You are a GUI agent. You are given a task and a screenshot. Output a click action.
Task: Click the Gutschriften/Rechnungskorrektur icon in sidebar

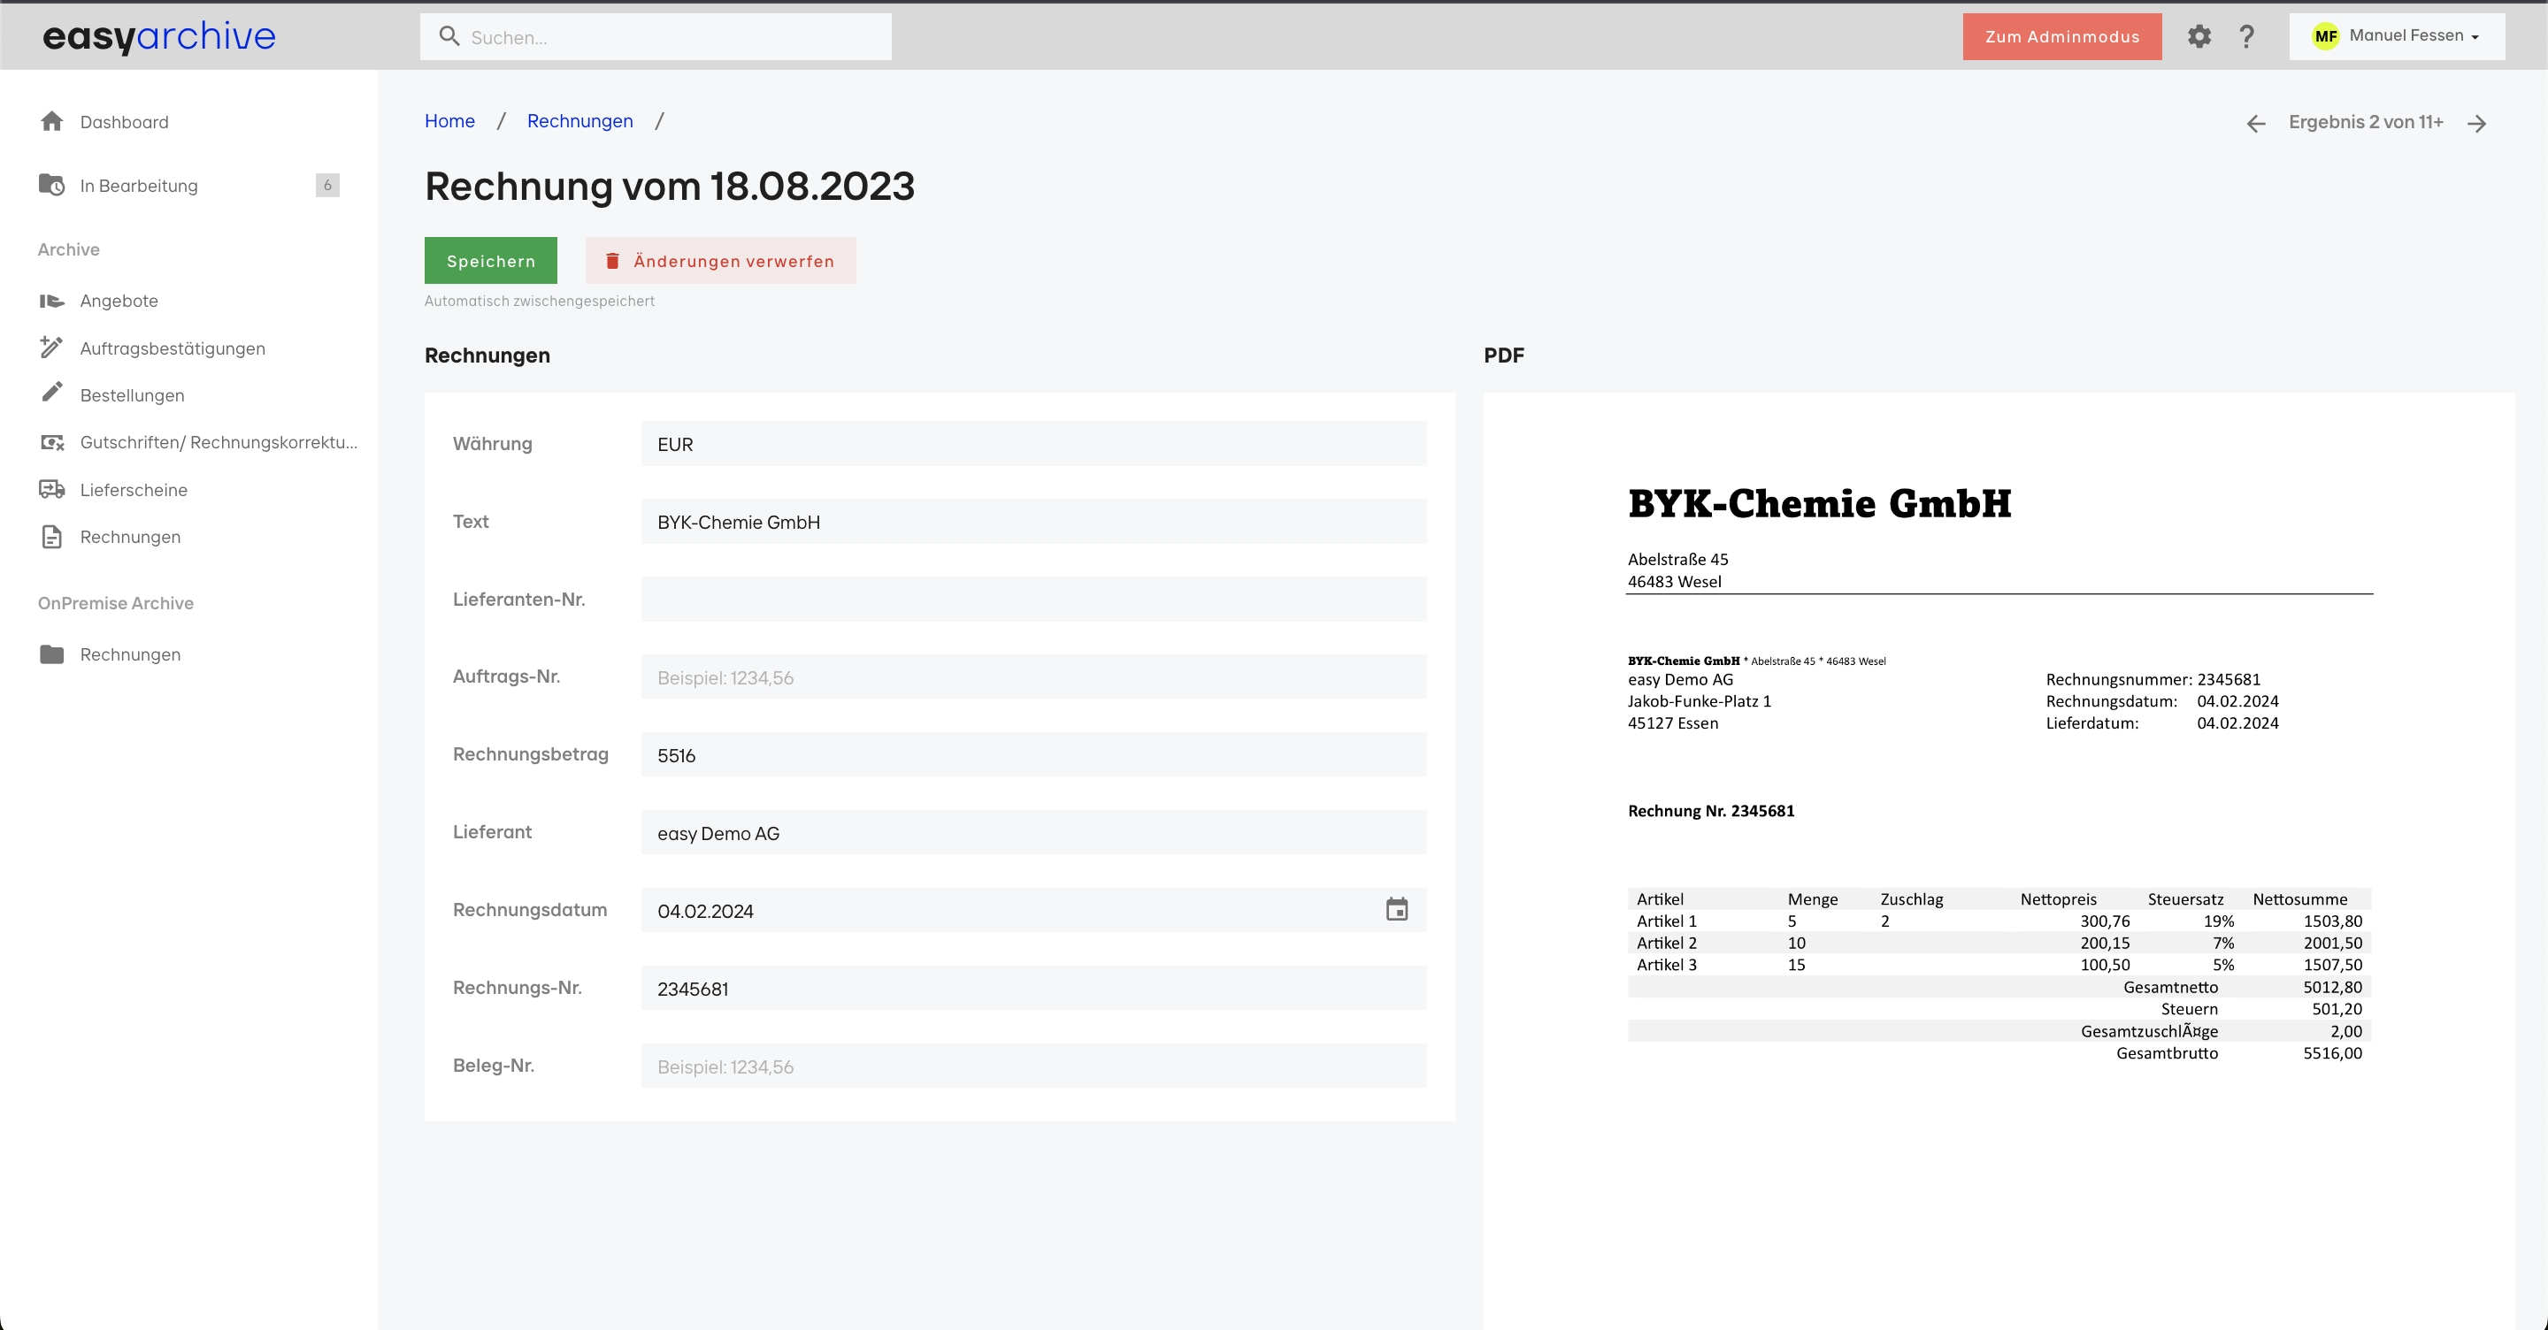point(51,442)
